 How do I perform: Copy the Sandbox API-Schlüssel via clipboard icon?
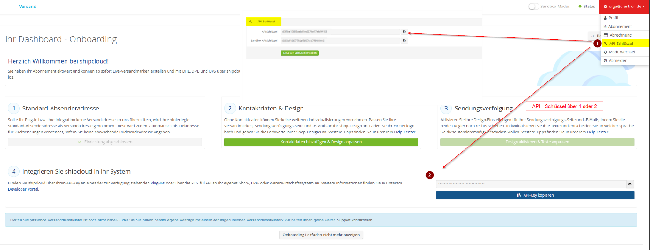tap(404, 41)
